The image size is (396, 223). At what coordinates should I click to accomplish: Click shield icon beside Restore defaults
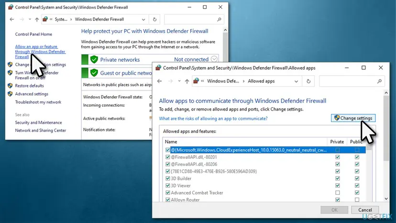pyautogui.click(x=10, y=86)
